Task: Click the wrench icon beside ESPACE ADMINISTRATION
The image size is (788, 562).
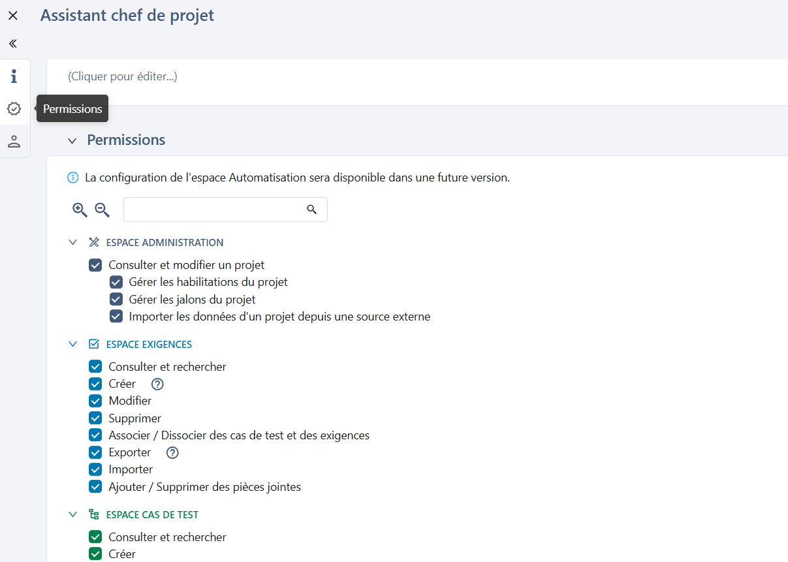Action: click(93, 242)
